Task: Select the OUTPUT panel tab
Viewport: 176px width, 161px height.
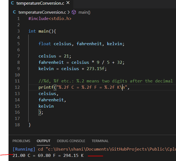Action: 43,141
